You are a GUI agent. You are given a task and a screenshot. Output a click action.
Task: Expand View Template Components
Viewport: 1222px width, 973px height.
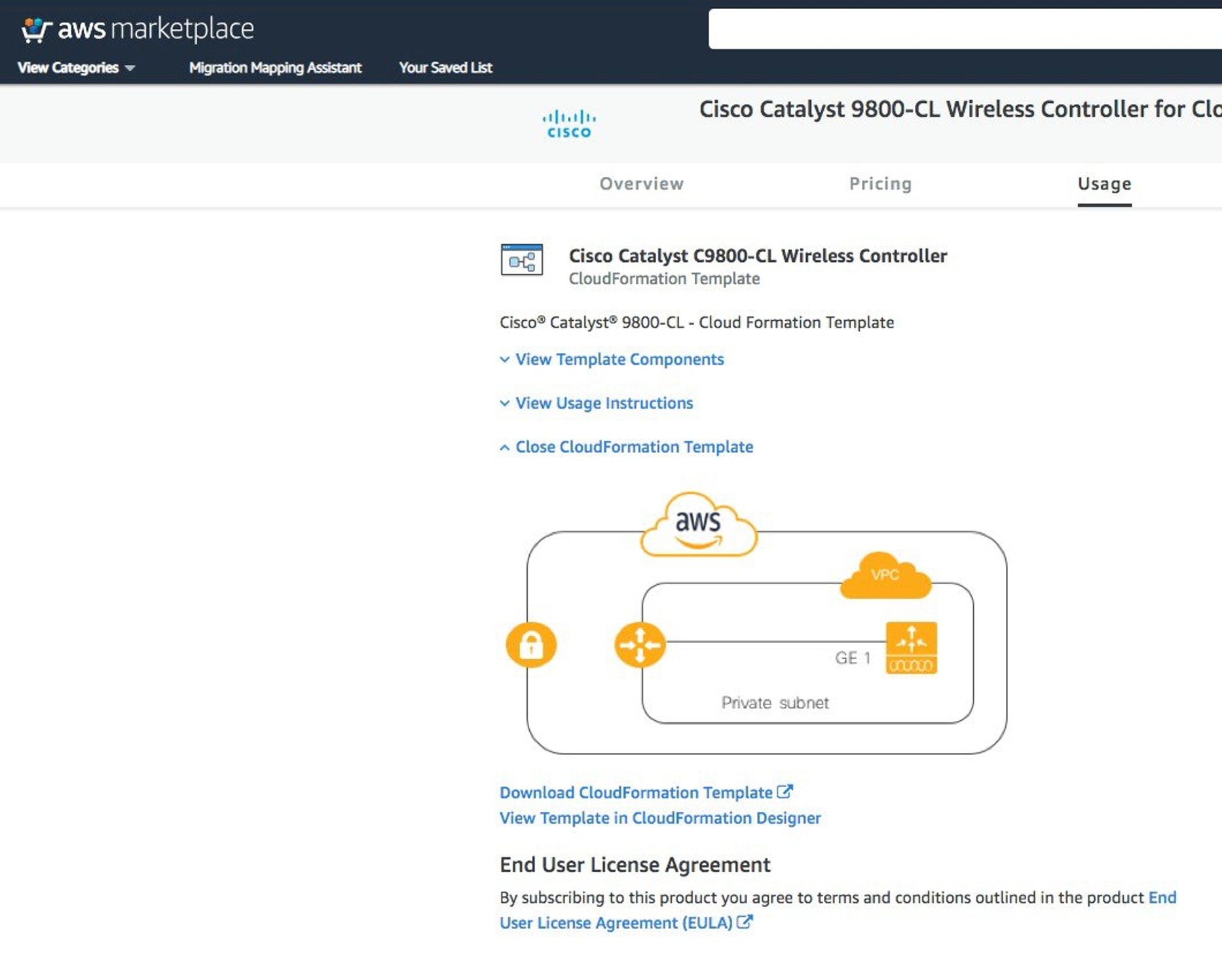tap(612, 359)
